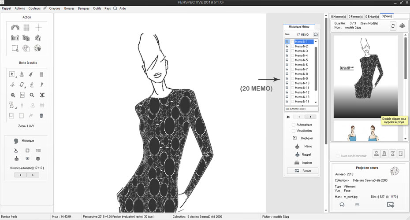This screenshot has height=220, width=410.
Task: Check the box next to Memo N-5
Action: tap(292, 60)
